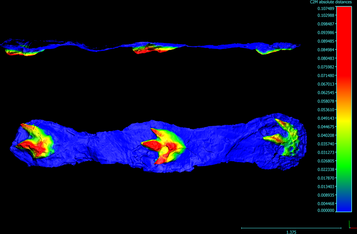Select the right footprint in top view
Viewport: 357px width, 234px height.
pyautogui.click(x=282, y=137)
